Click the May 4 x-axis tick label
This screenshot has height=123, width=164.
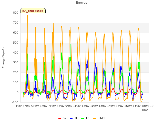pos(20,106)
